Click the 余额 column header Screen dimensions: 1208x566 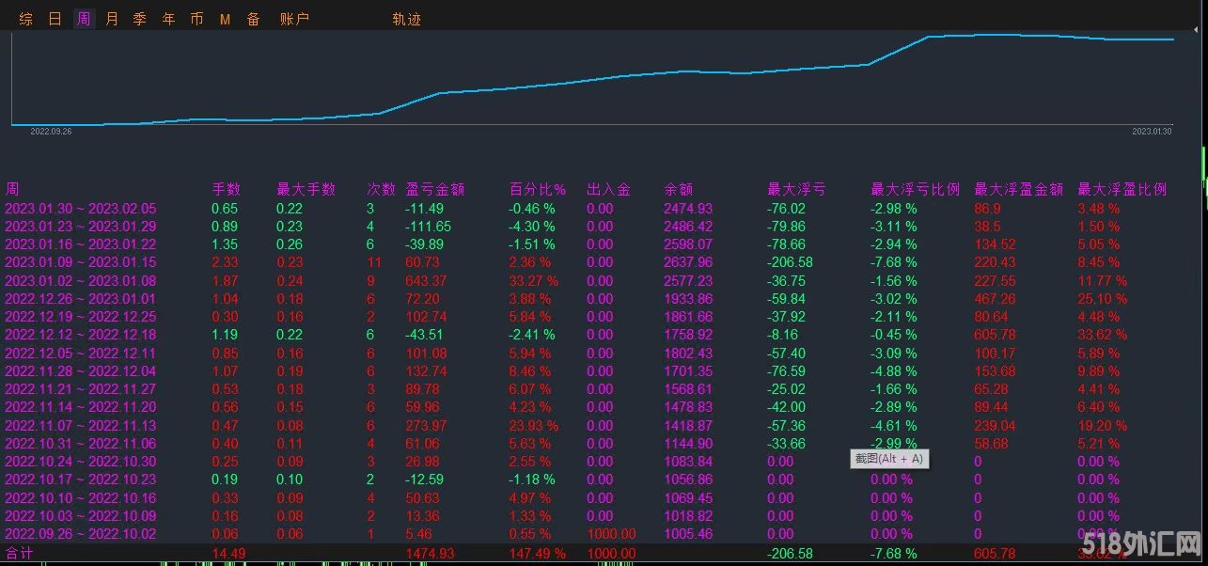click(678, 189)
